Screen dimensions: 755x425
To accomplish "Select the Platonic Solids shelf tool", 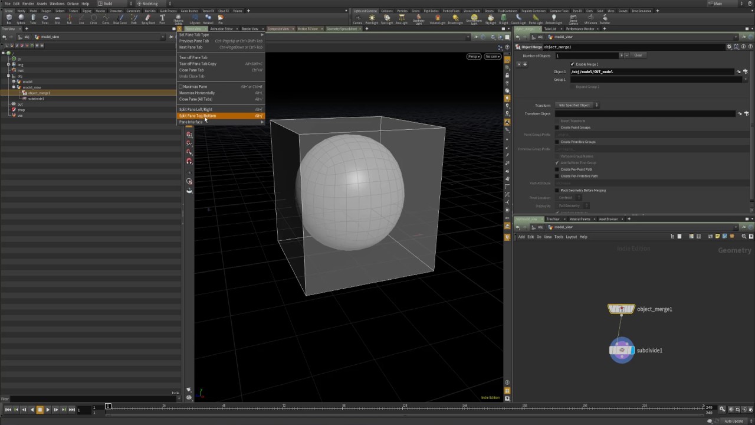I will [x=178, y=19].
